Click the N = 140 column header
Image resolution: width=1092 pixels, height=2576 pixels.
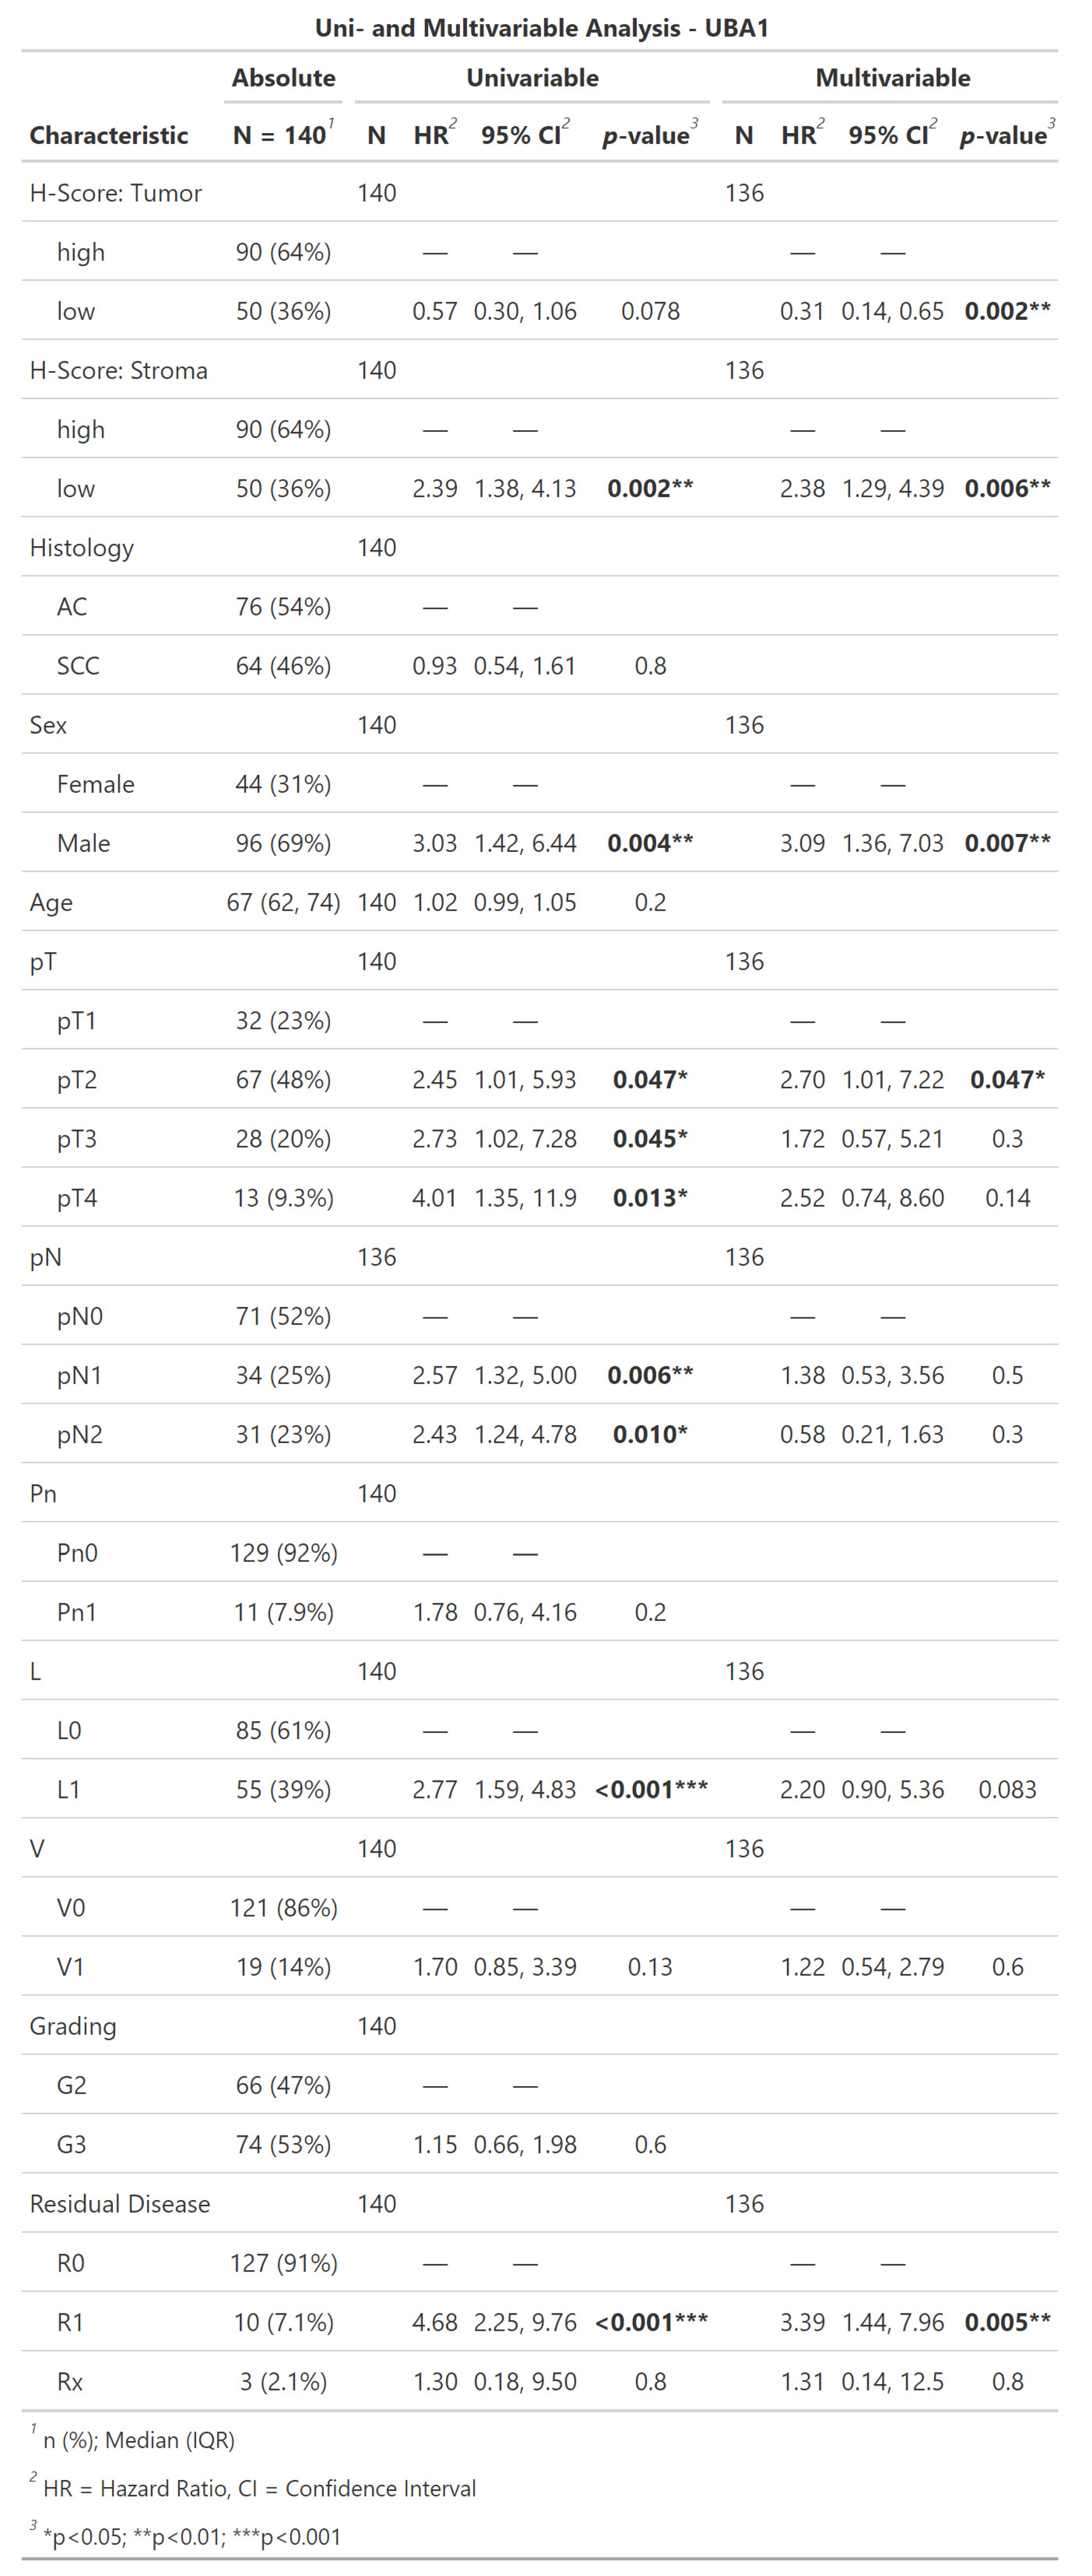click(x=282, y=136)
